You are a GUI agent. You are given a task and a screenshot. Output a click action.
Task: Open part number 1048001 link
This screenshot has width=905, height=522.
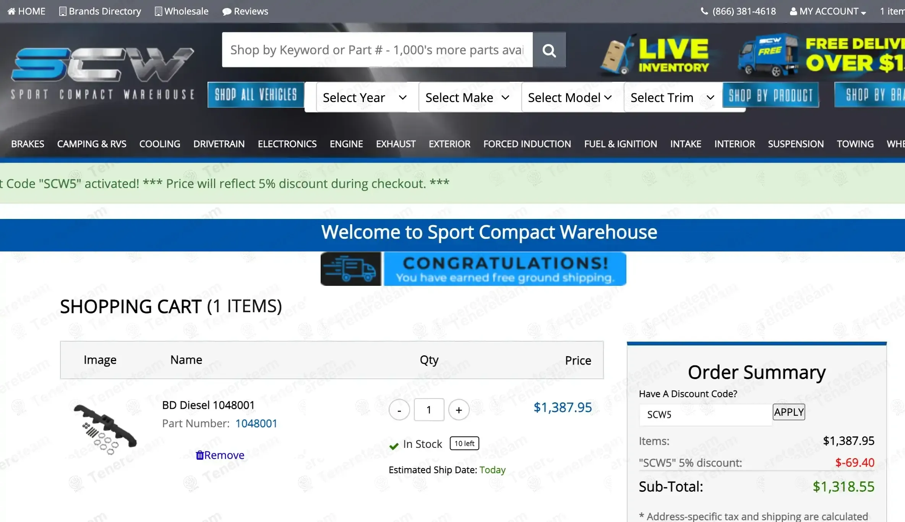pos(256,423)
